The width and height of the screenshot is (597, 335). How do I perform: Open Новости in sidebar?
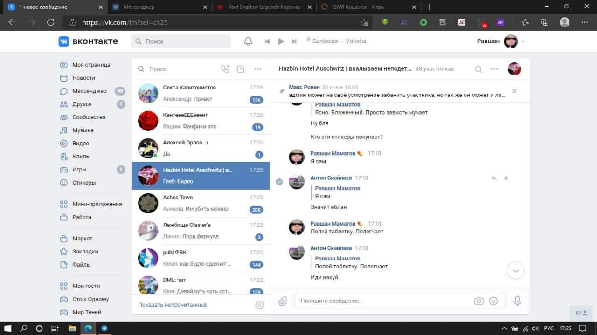click(x=83, y=78)
